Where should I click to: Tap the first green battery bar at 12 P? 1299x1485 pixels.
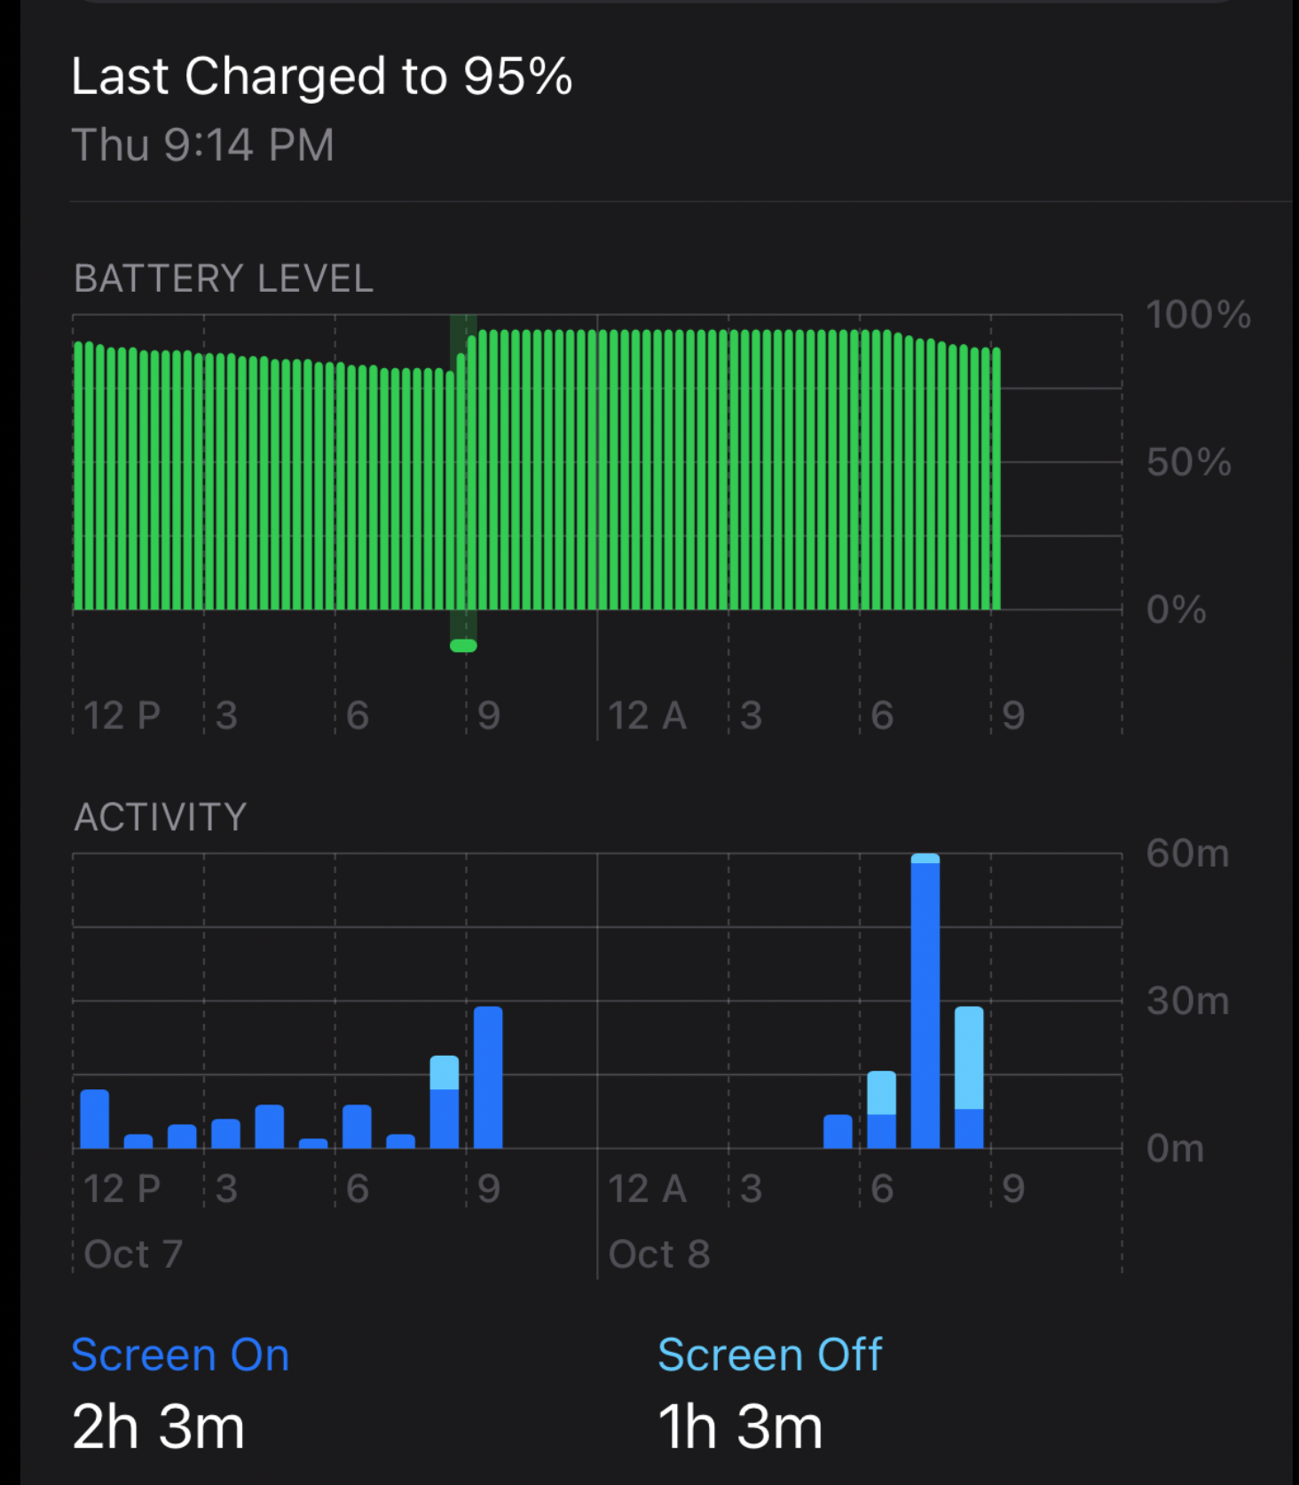coord(78,475)
